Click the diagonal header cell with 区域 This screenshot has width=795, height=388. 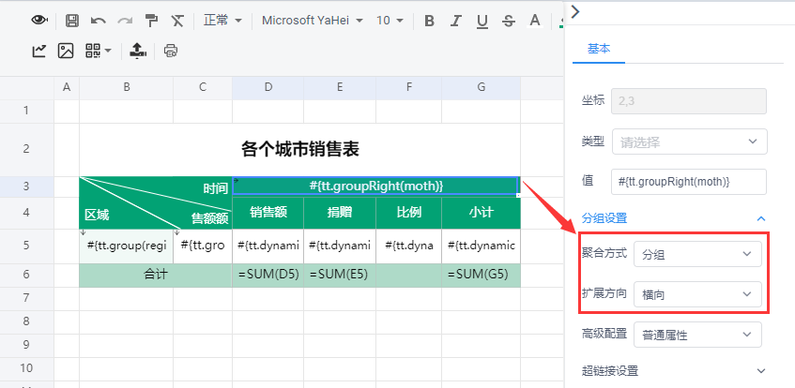[156, 202]
